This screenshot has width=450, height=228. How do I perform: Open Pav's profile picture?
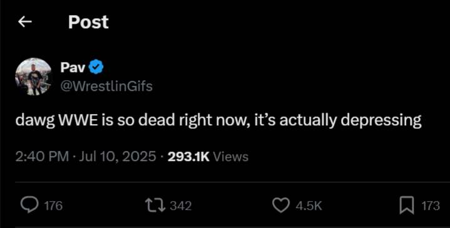coord(34,76)
